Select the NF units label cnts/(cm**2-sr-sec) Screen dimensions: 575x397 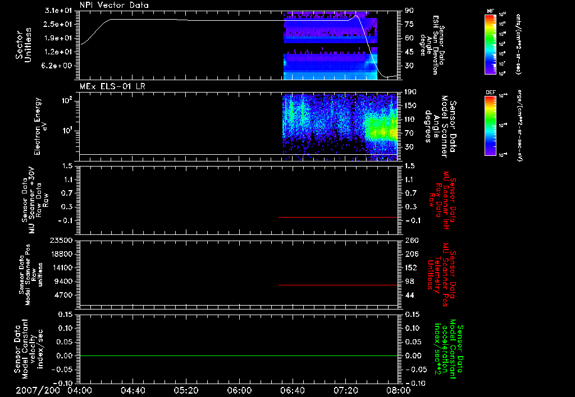518,44
